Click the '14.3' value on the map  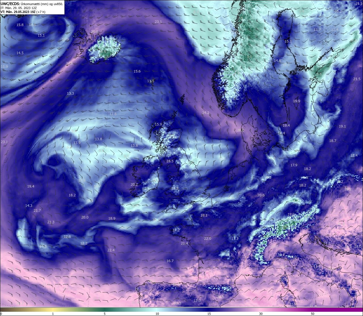(29, 206)
